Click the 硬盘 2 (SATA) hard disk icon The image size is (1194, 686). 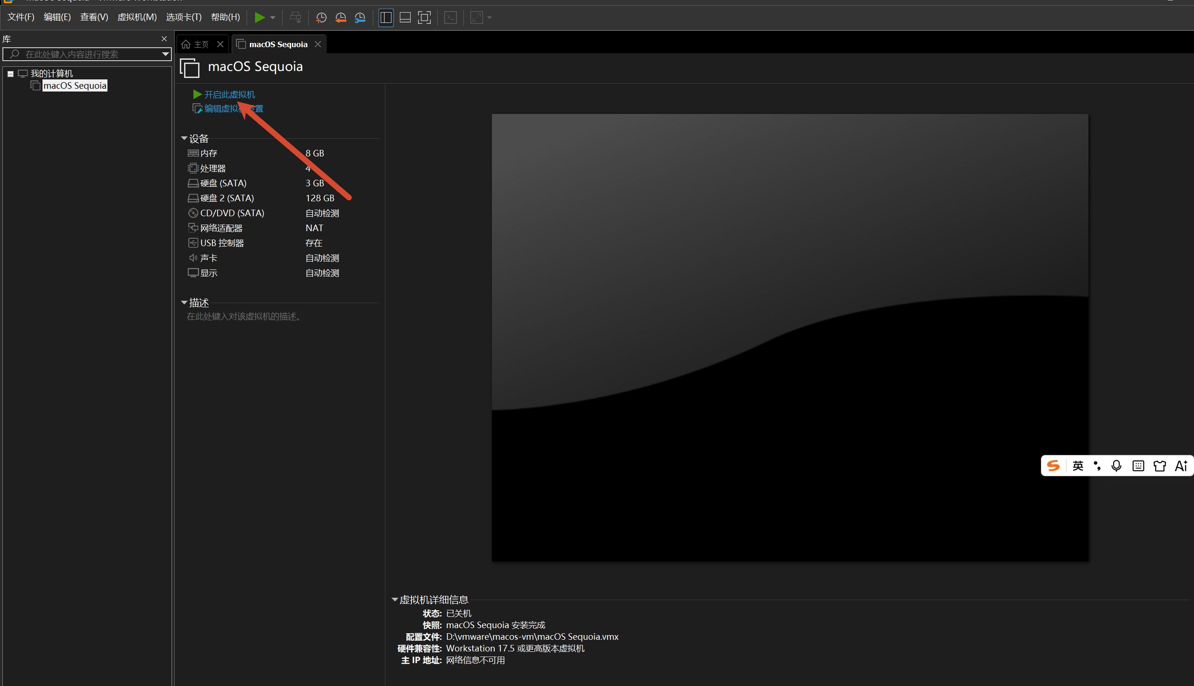click(x=193, y=198)
